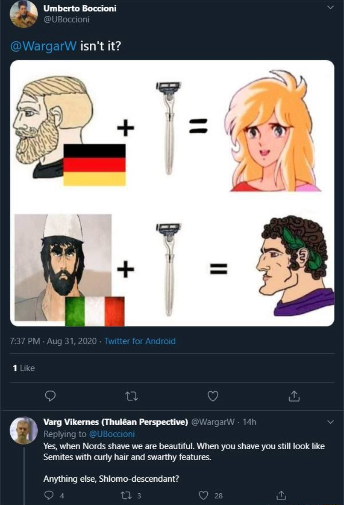The height and width of the screenshot is (505, 344).
Task: Expand main tweet options chevron
Action: pyautogui.click(x=331, y=7)
